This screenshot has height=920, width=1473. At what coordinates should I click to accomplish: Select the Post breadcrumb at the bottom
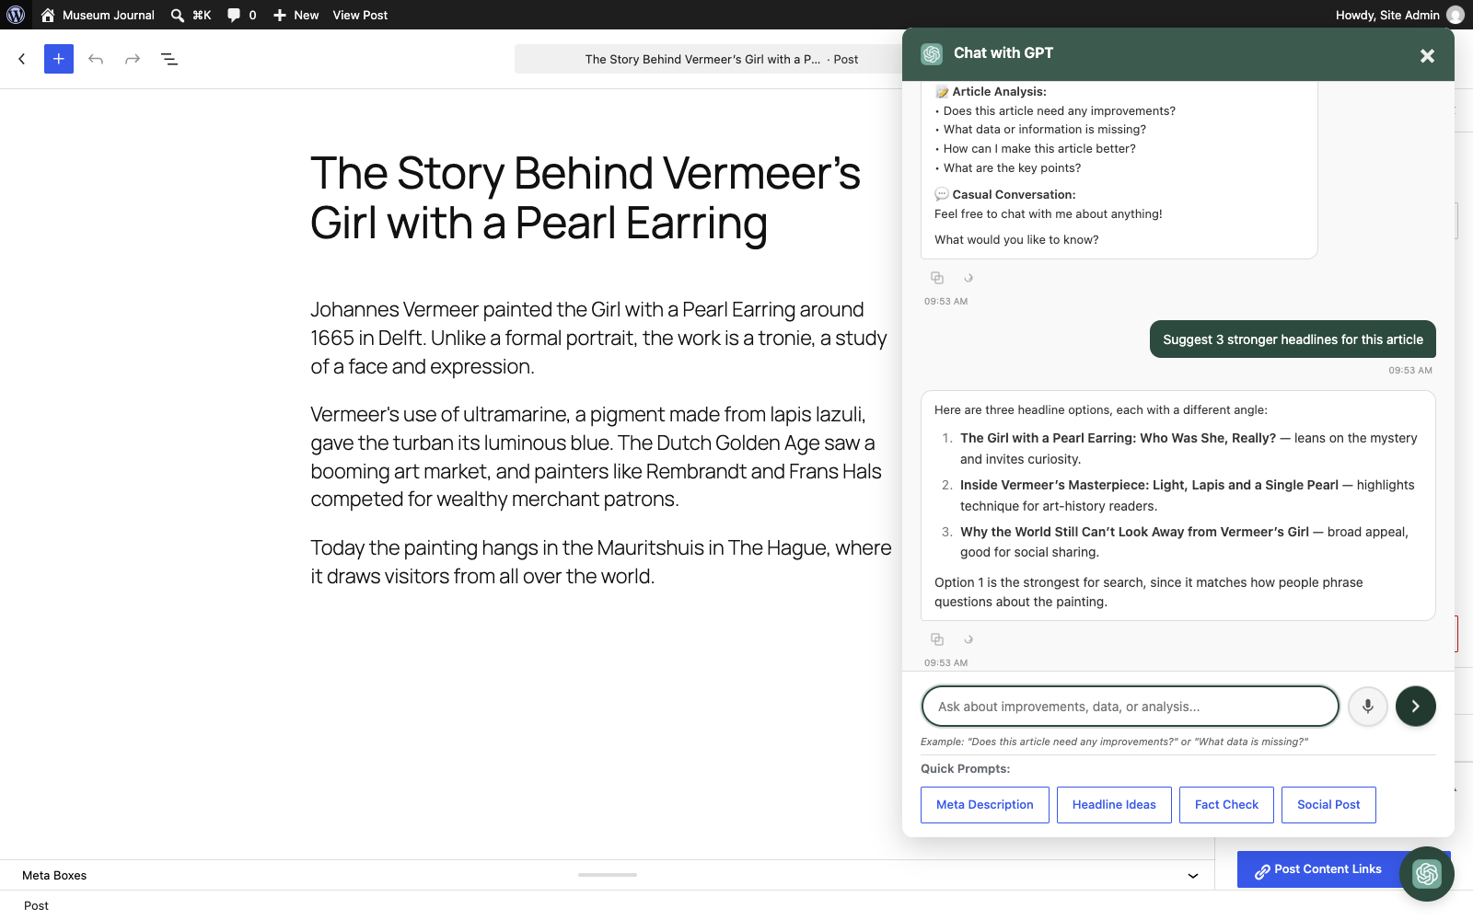coord(36,906)
